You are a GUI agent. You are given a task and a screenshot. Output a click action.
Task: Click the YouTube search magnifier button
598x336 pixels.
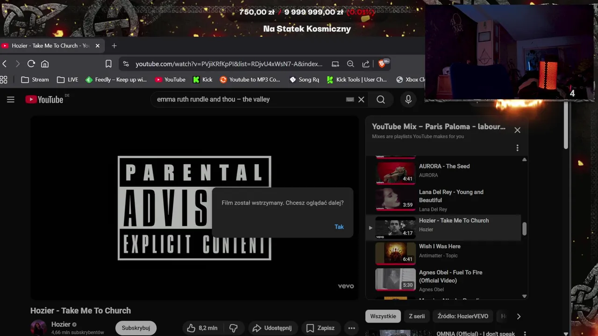[x=381, y=99]
